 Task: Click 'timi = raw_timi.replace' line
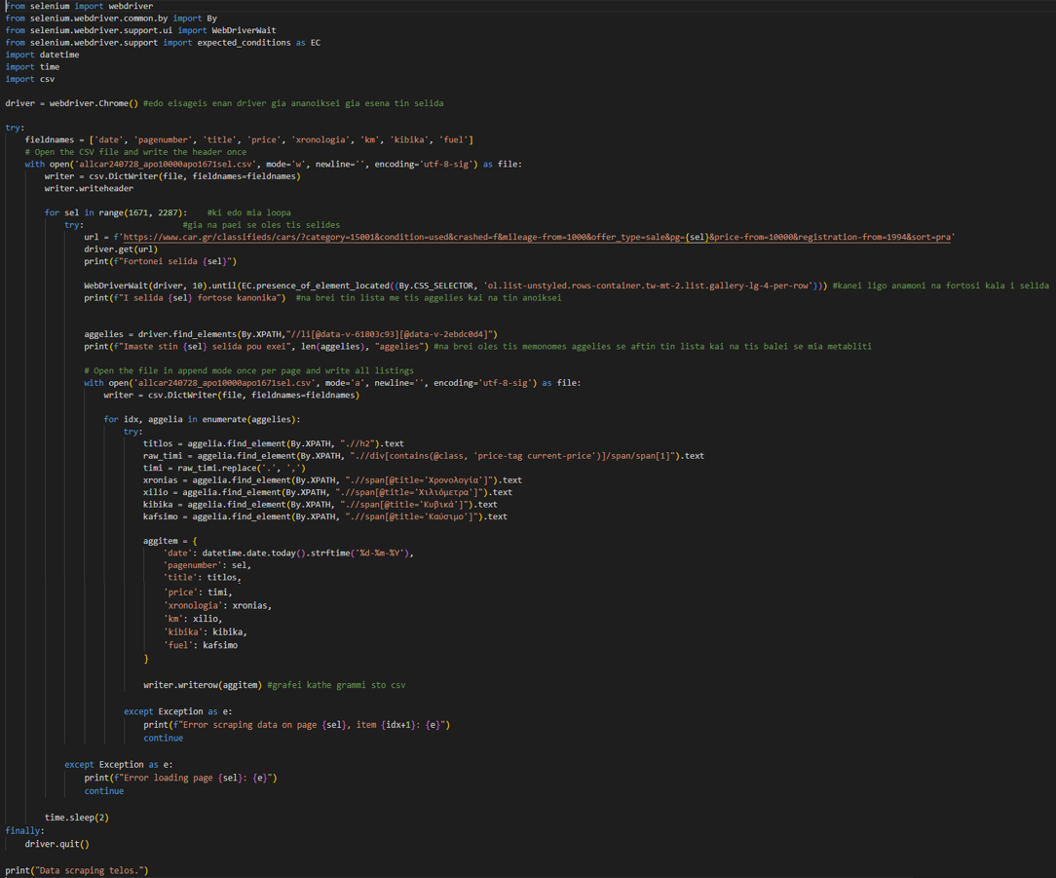click(x=224, y=468)
